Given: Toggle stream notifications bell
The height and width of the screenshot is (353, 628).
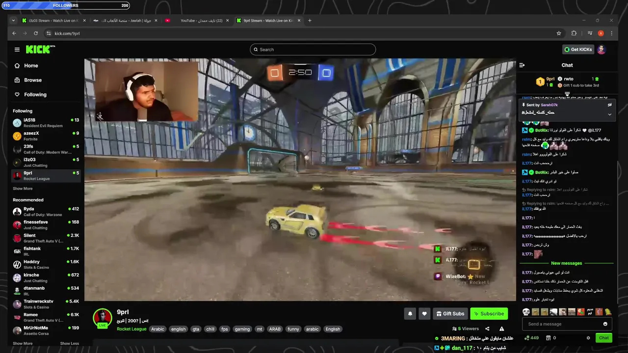Looking at the screenshot, I should (410, 314).
